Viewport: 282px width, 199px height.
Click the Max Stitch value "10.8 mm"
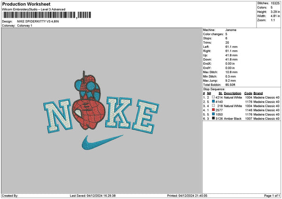pyautogui.click(x=231, y=72)
